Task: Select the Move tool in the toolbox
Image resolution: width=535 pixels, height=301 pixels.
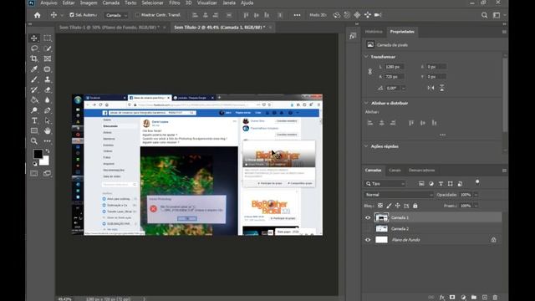Action: tap(34, 38)
